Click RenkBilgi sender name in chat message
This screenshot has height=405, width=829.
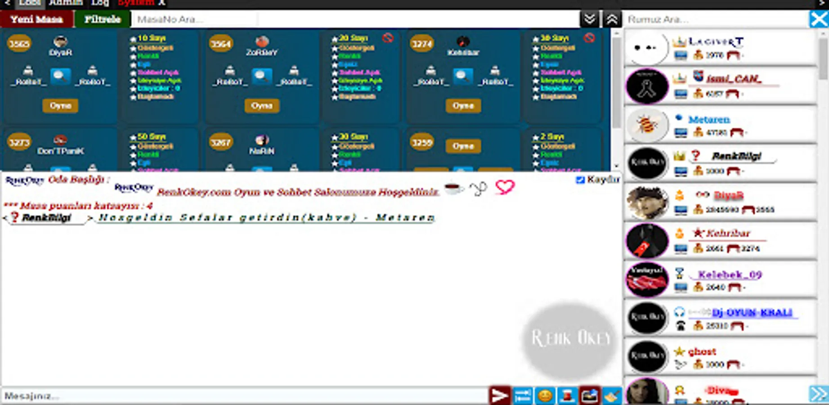click(46, 218)
